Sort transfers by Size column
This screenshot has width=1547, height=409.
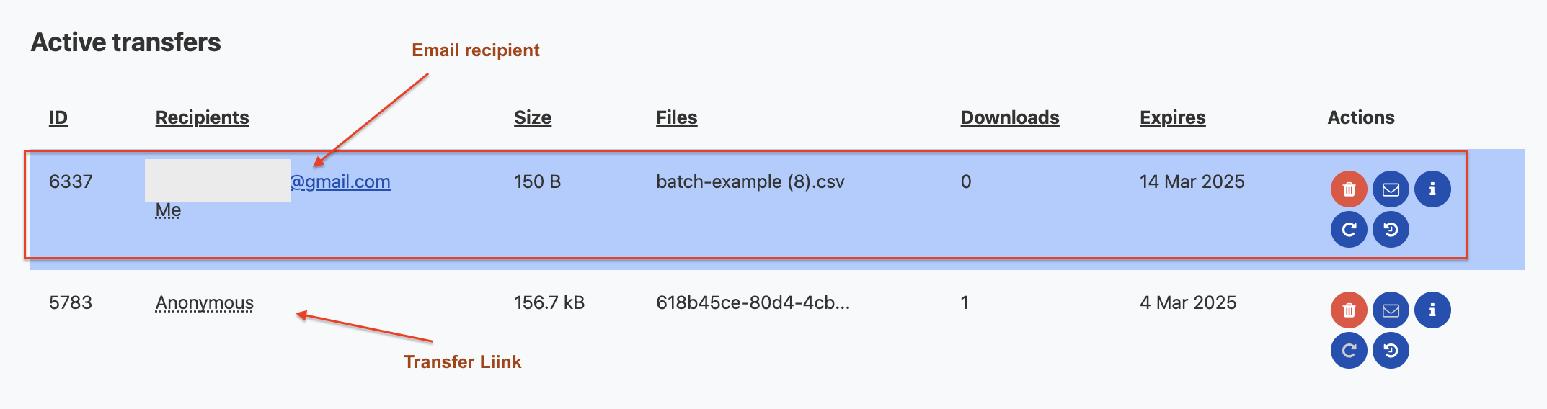pos(533,117)
